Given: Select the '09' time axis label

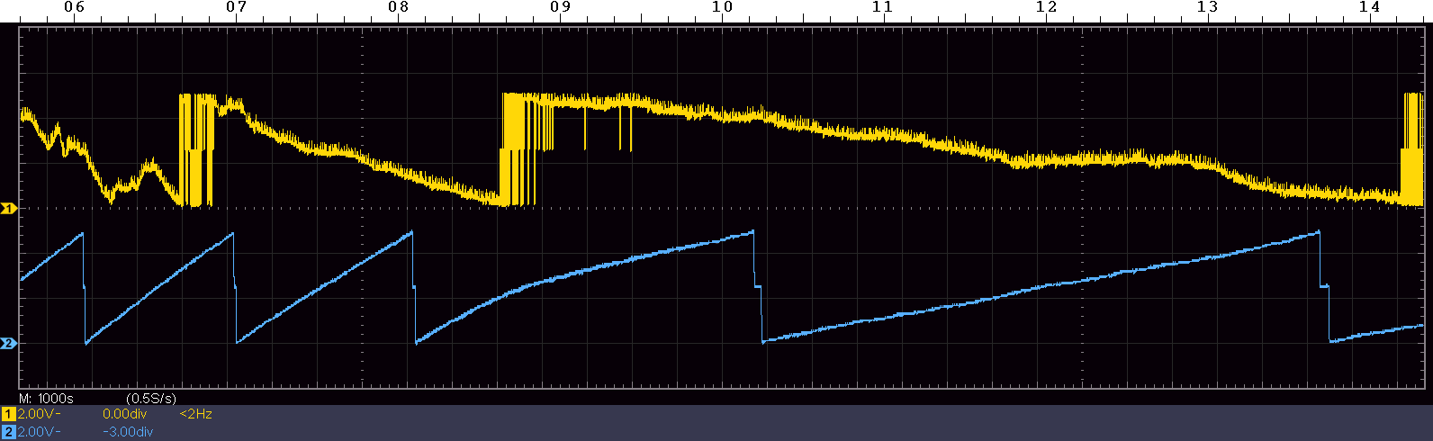Looking at the screenshot, I should tap(560, 7).
